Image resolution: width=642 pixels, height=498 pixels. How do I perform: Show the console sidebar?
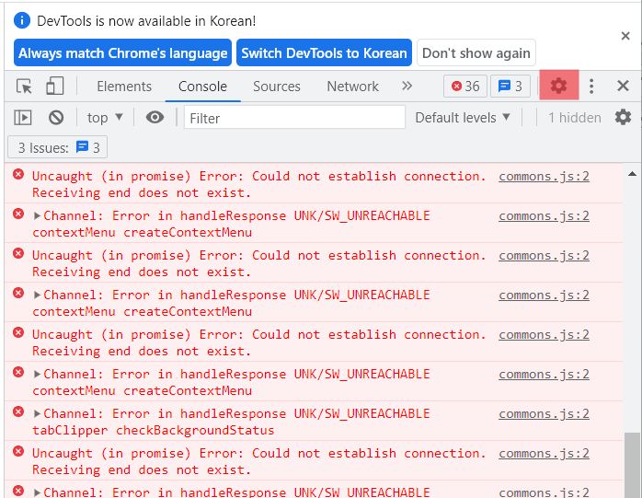(x=22, y=118)
